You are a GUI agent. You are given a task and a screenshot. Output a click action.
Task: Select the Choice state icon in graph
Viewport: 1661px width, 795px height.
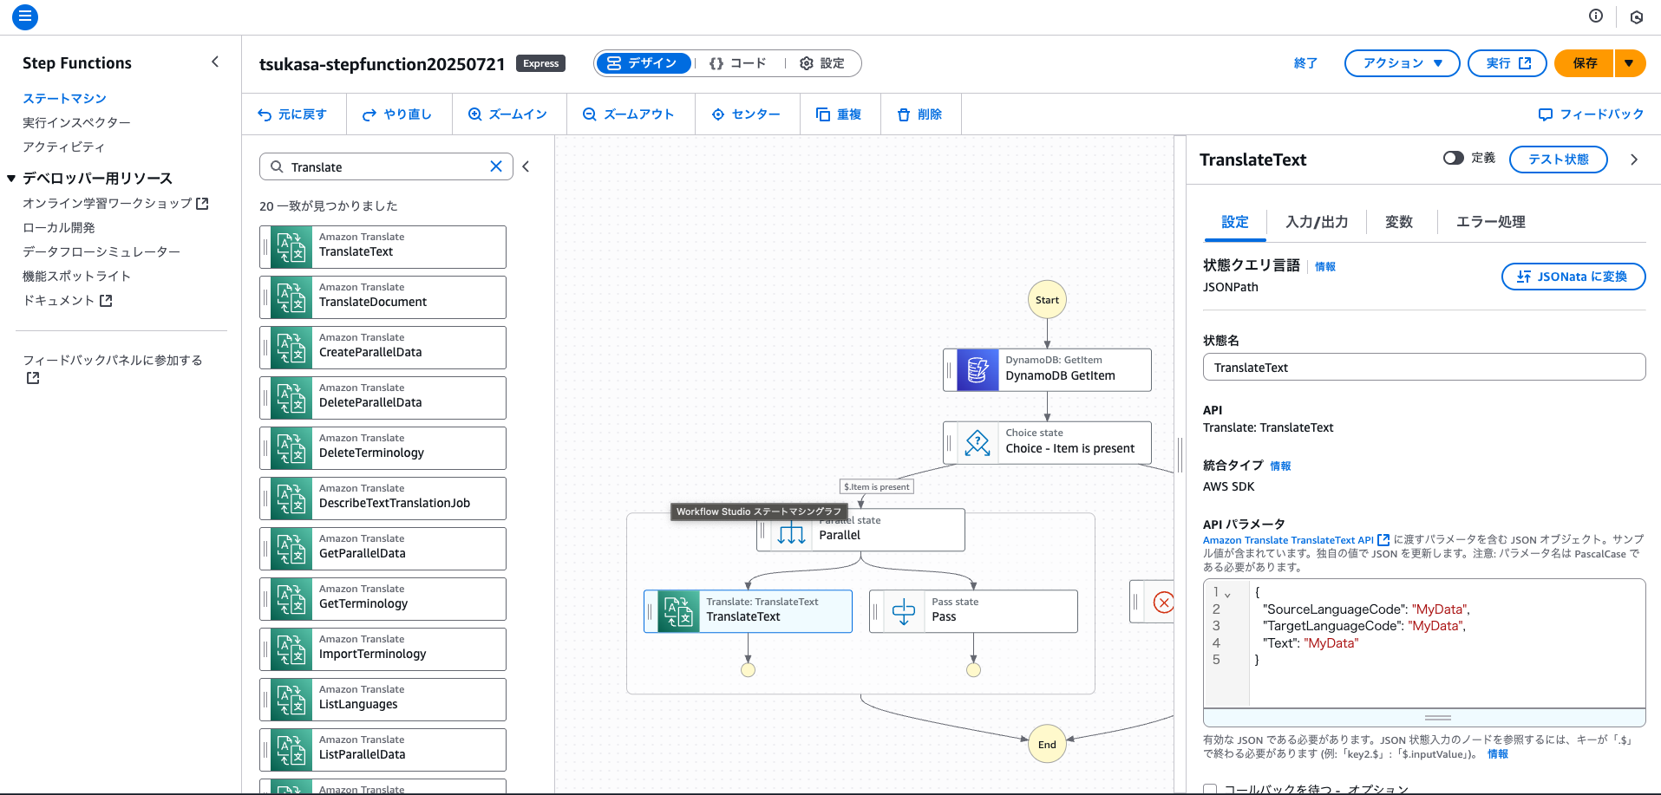coord(978,443)
